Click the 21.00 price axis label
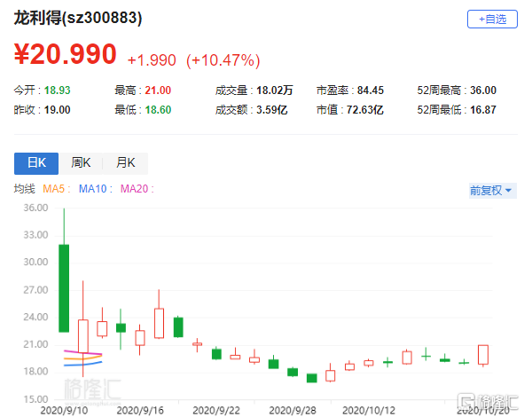 coord(35,344)
